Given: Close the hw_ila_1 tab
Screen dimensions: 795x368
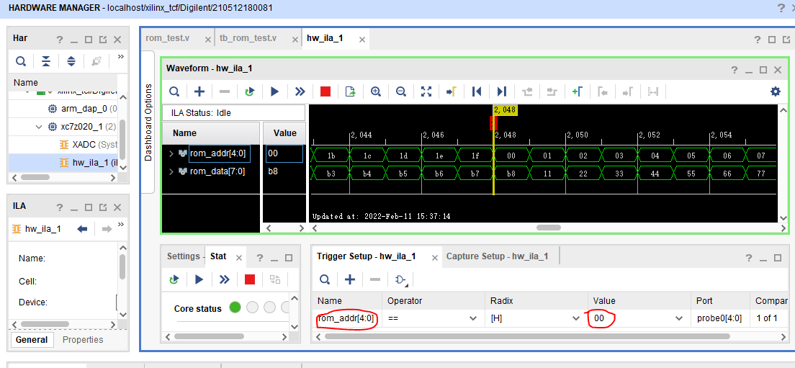Looking at the screenshot, I should (x=362, y=39).
